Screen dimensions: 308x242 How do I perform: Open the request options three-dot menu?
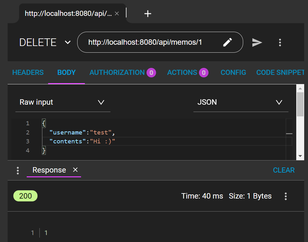tap(280, 42)
